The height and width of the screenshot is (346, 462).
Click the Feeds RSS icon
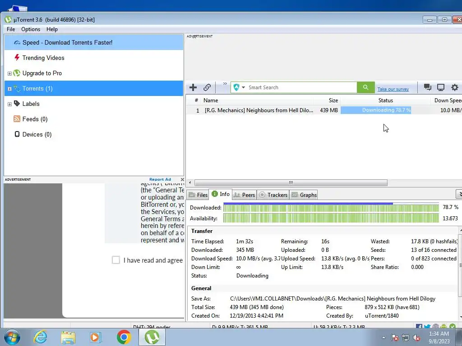(x=17, y=119)
